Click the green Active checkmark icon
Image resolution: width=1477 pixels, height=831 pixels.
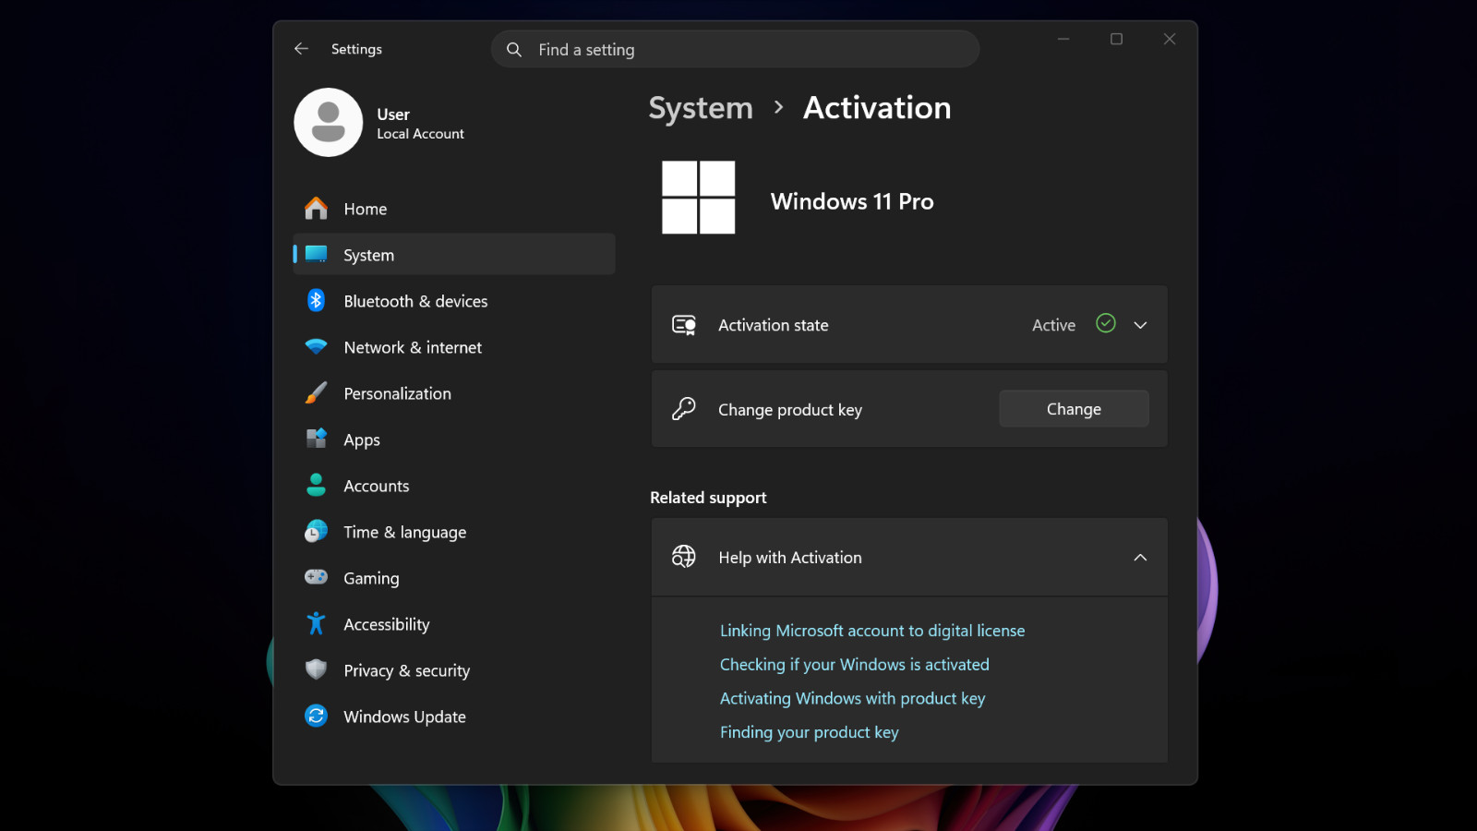(1106, 323)
